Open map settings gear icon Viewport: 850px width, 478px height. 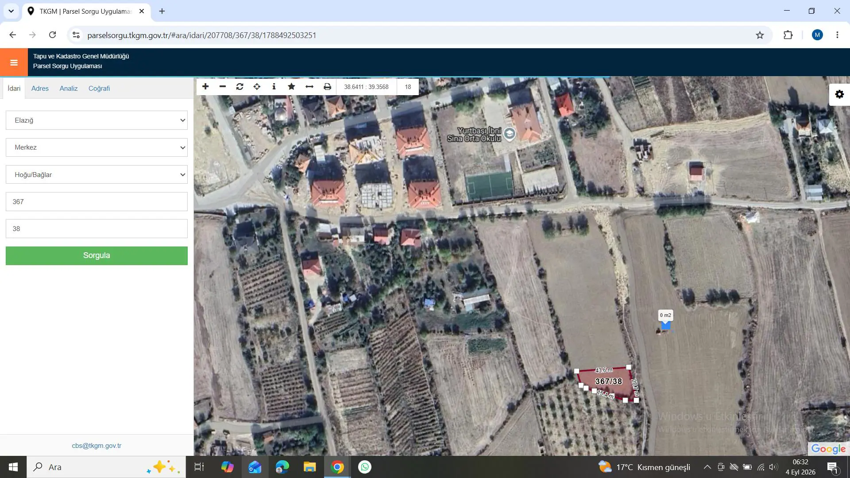point(839,94)
